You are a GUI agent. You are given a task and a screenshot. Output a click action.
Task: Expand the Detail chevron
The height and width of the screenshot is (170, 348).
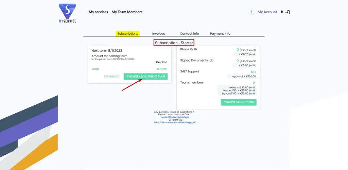(x=161, y=62)
